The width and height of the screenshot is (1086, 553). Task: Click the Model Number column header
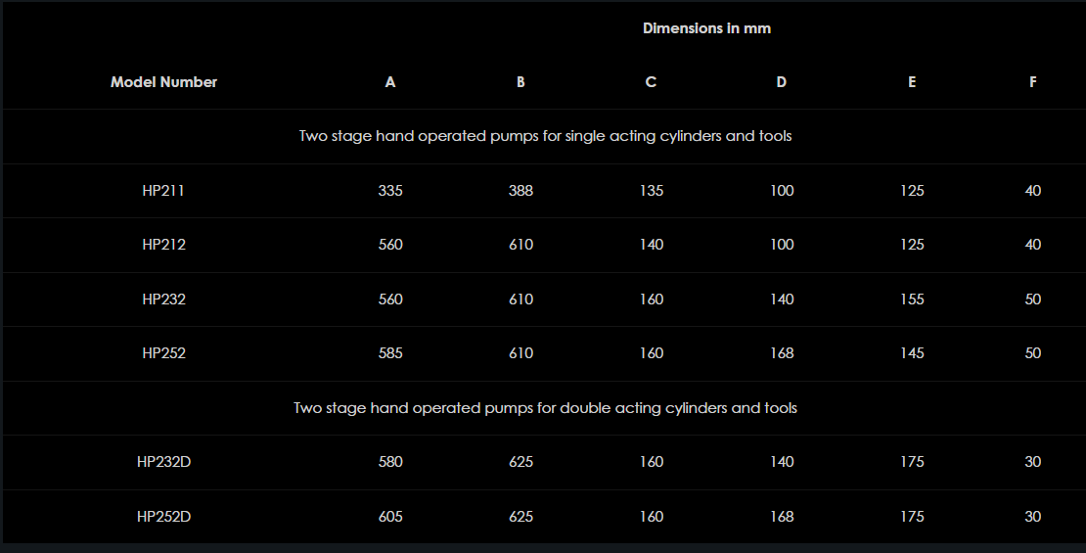(163, 82)
